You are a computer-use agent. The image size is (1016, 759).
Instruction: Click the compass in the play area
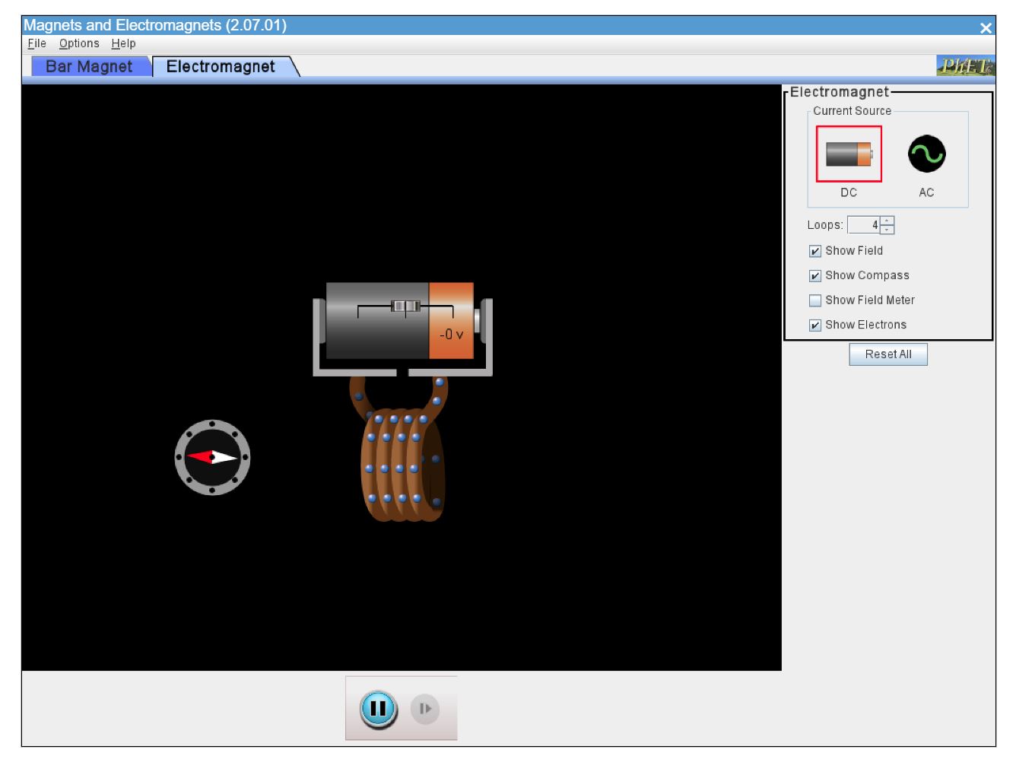click(x=211, y=458)
